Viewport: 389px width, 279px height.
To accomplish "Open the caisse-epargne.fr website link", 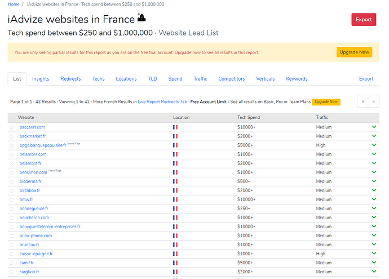I will point(36,254).
